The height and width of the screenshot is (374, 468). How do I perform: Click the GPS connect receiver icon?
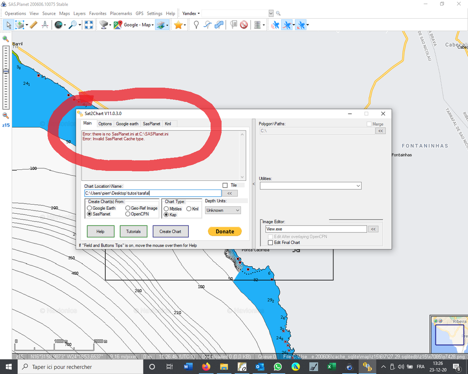click(x=275, y=25)
